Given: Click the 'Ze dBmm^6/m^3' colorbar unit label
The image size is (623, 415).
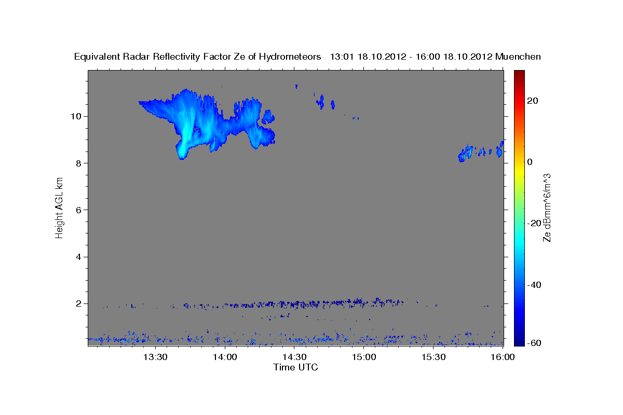Looking at the screenshot, I should point(547,208).
